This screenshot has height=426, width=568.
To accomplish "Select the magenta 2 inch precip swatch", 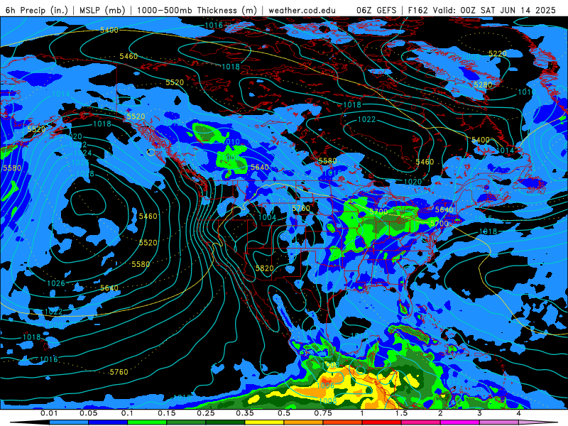I will [x=460, y=422].
